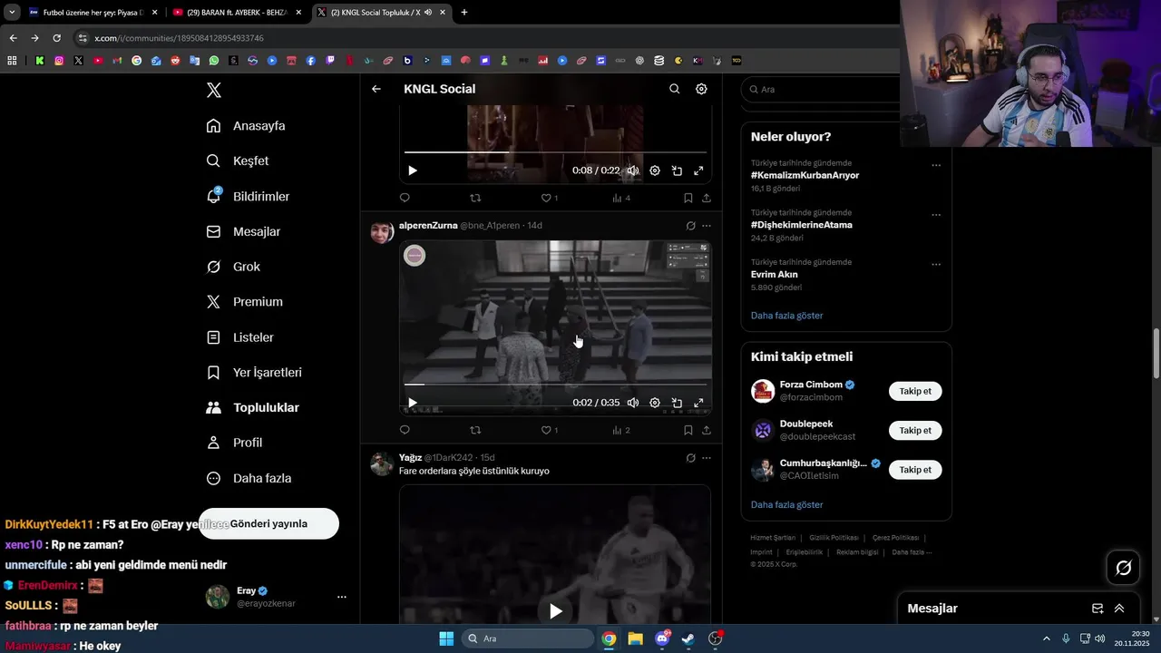
Task: Repost alperenZurna's post
Action: (x=475, y=430)
